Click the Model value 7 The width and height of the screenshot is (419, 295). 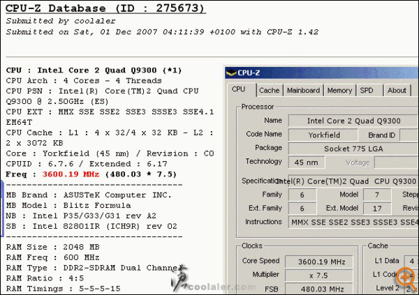pos(377,195)
